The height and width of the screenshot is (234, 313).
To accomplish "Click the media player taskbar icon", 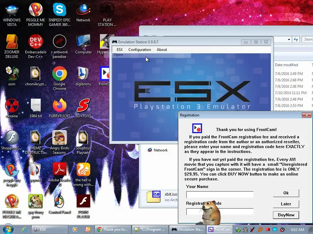I will (x=75, y=229).
